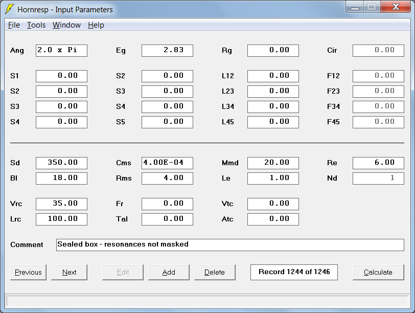Image resolution: width=415 pixels, height=313 pixels.
Task: Click the Vrc label
Action: coord(16,204)
